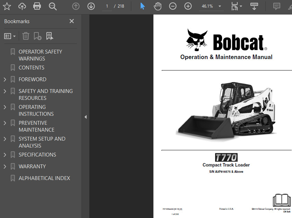Click the Bookmarks panel title
The image size is (292, 218).
pyautogui.click(x=17, y=21)
